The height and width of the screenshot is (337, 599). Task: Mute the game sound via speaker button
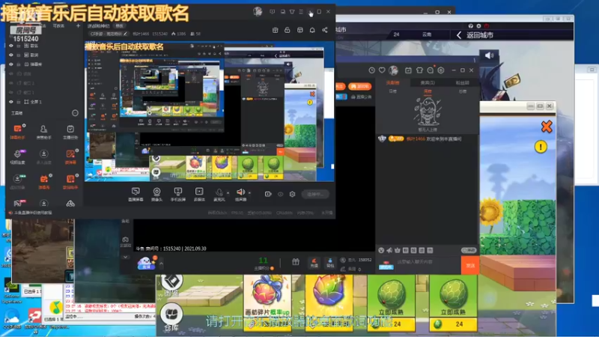(490, 55)
